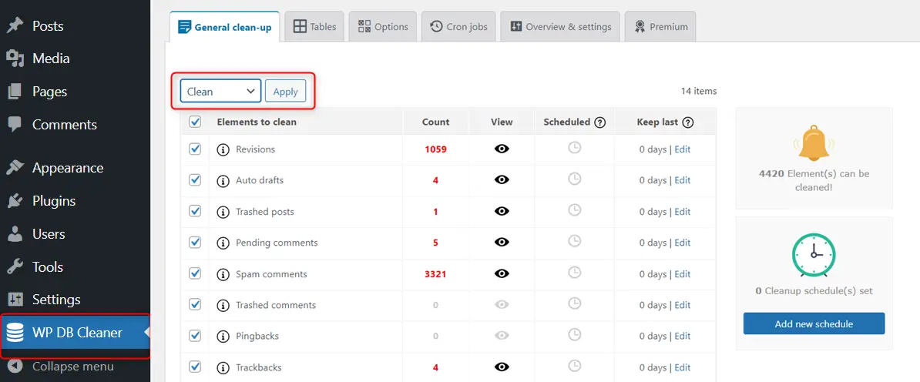Click the Scheduled column help icon

point(599,122)
